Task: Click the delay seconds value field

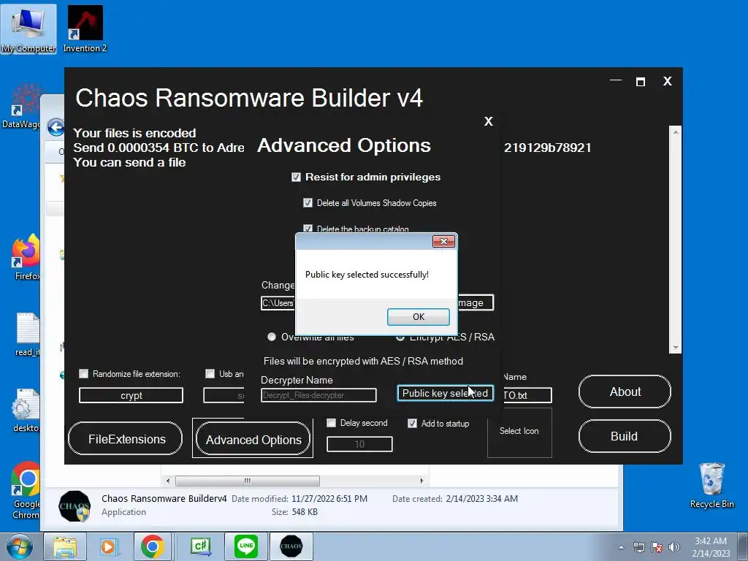Action: (x=359, y=444)
